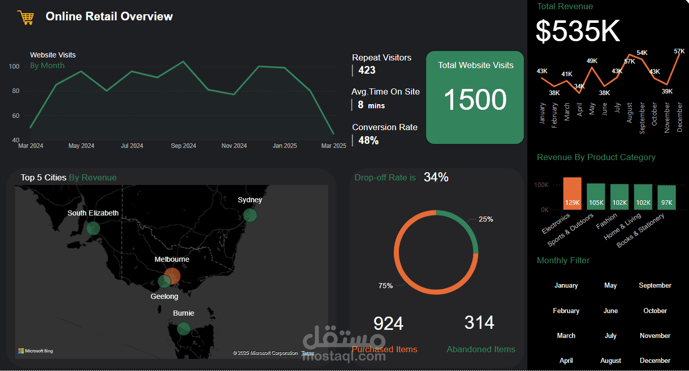689x371 pixels.
Task: Select the Burnie map bubble
Action: pyautogui.click(x=183, y=328)
